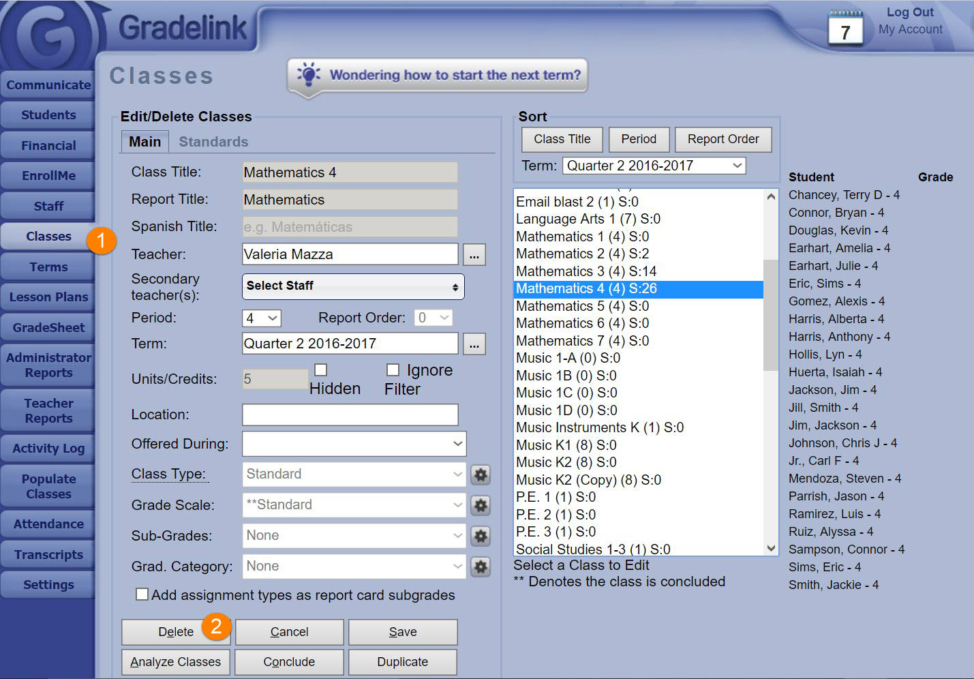The image size is (974, 679).
Task: Click the gear icon beside Class Type
Action: [x=481, y=474]
